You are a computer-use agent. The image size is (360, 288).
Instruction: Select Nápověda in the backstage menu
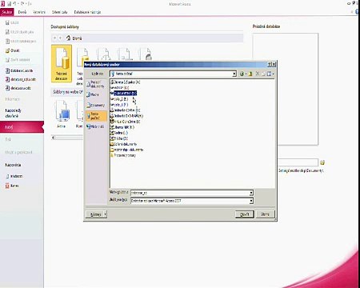[x=13, y=165]
